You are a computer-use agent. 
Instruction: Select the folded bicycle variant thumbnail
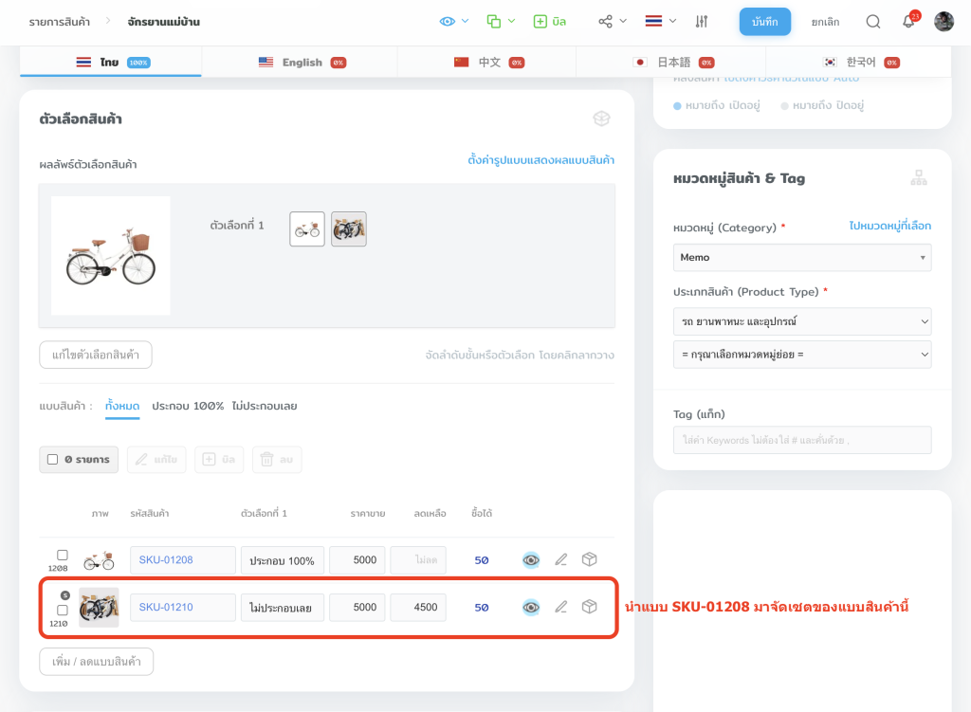[x=348, y=229]
